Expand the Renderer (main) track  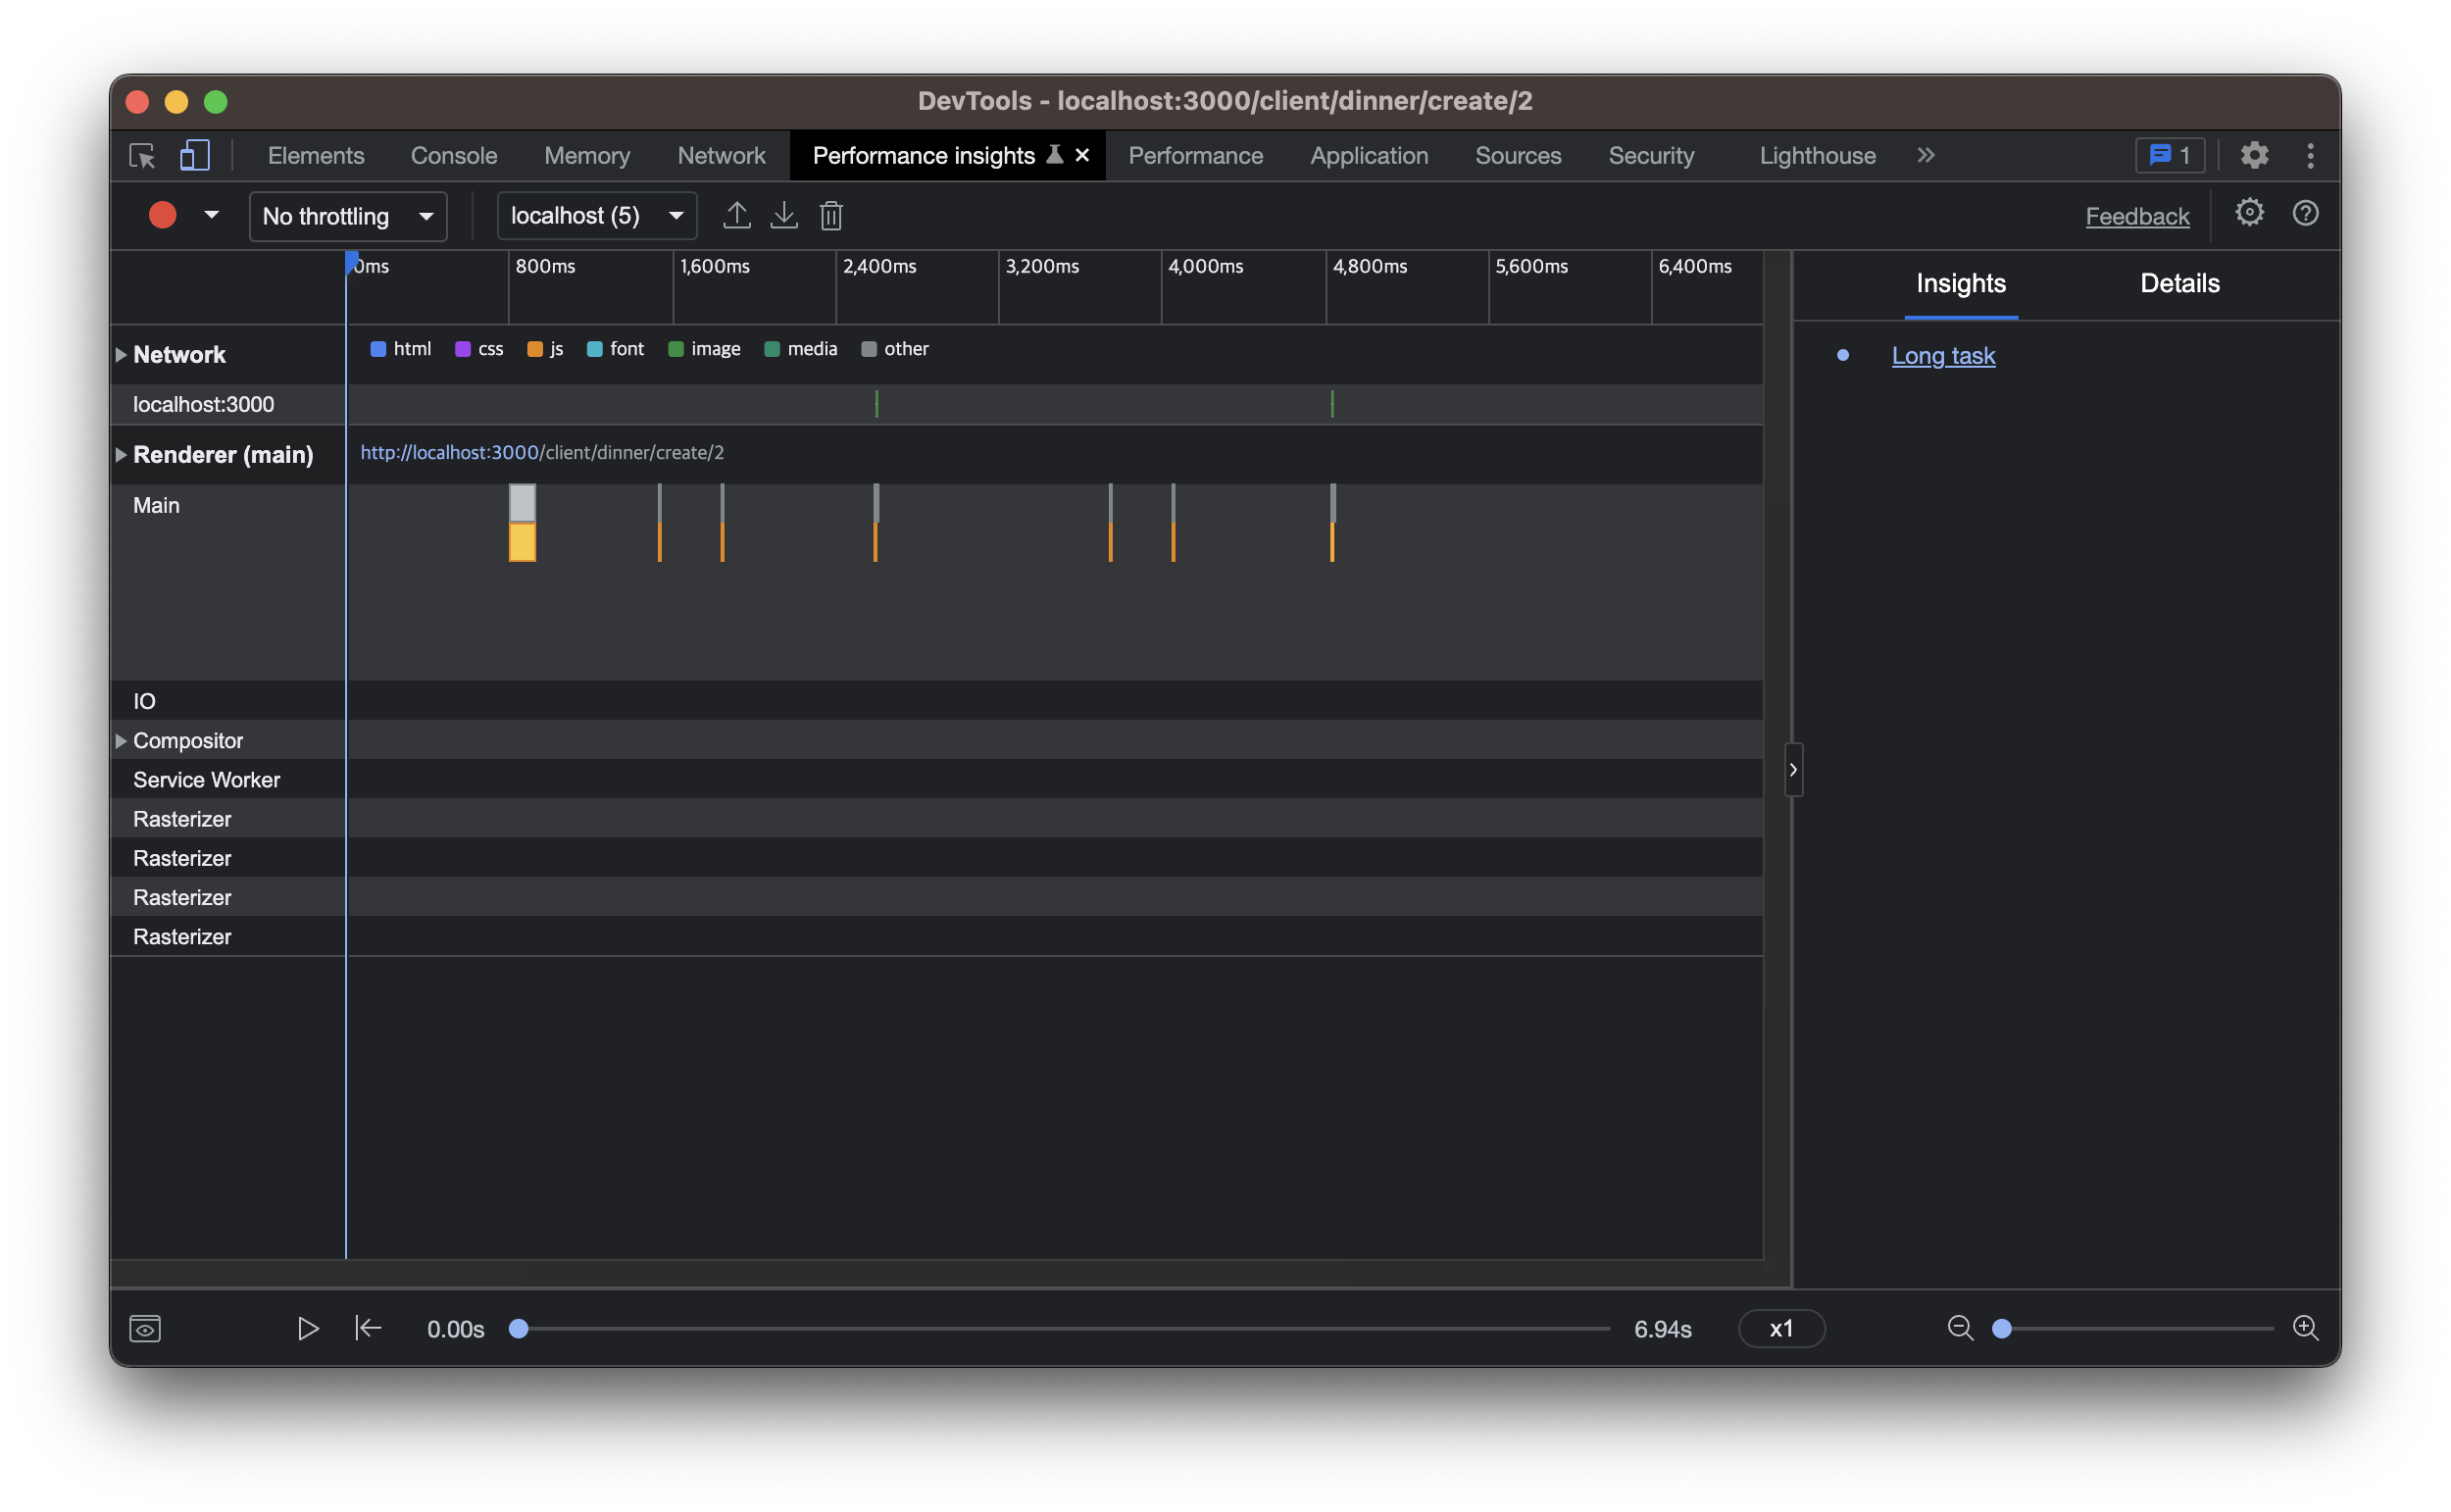coord(121,455)
